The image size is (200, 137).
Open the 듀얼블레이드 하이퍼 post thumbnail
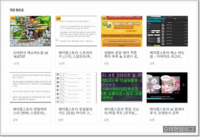pyautogui.click(x=76, y=88)
